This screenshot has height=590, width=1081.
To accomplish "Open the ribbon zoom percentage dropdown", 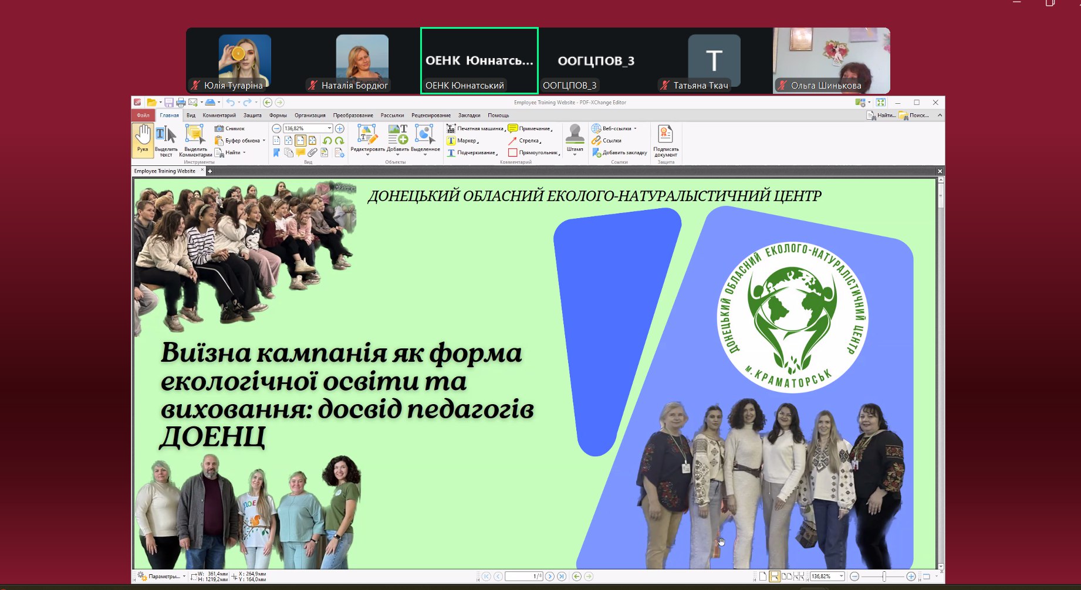I will coord(329,128).
